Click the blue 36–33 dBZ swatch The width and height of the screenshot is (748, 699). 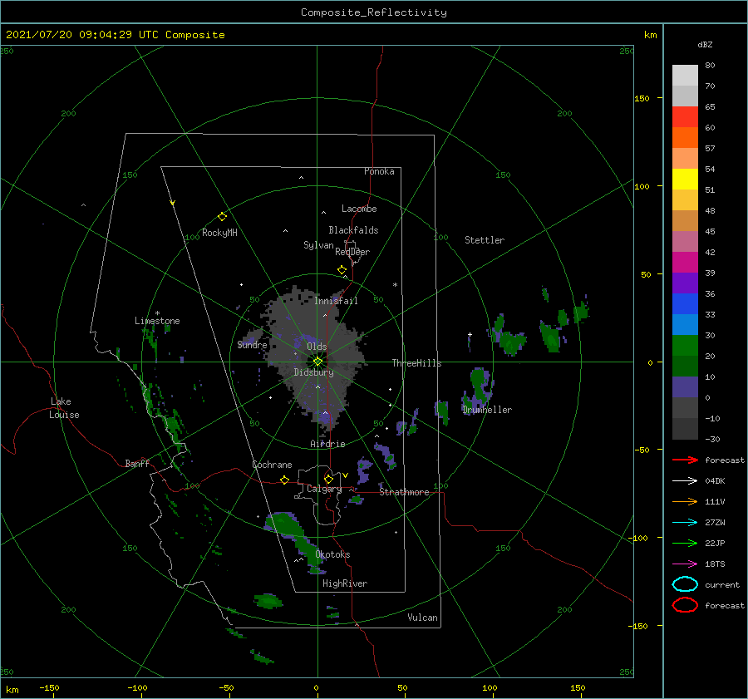pos(685,304)
